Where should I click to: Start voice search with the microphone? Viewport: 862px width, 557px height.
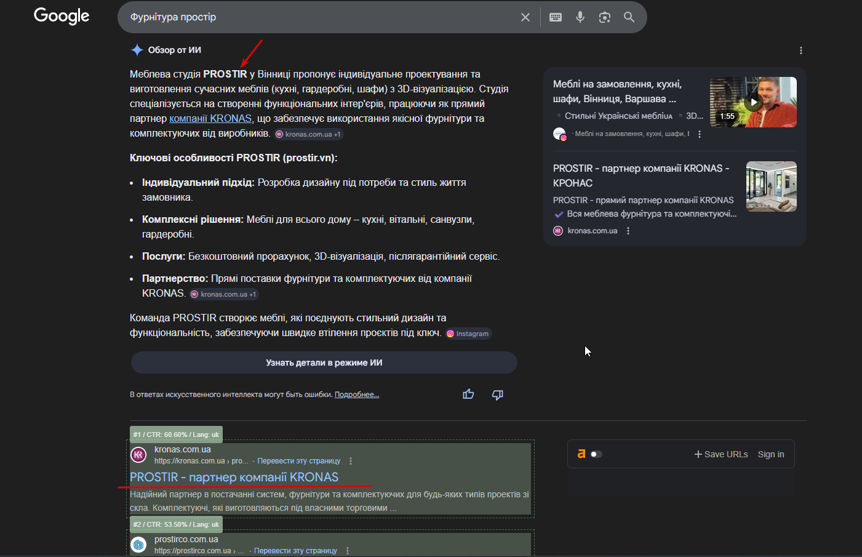pyautogui.click(x=580, y=17)
